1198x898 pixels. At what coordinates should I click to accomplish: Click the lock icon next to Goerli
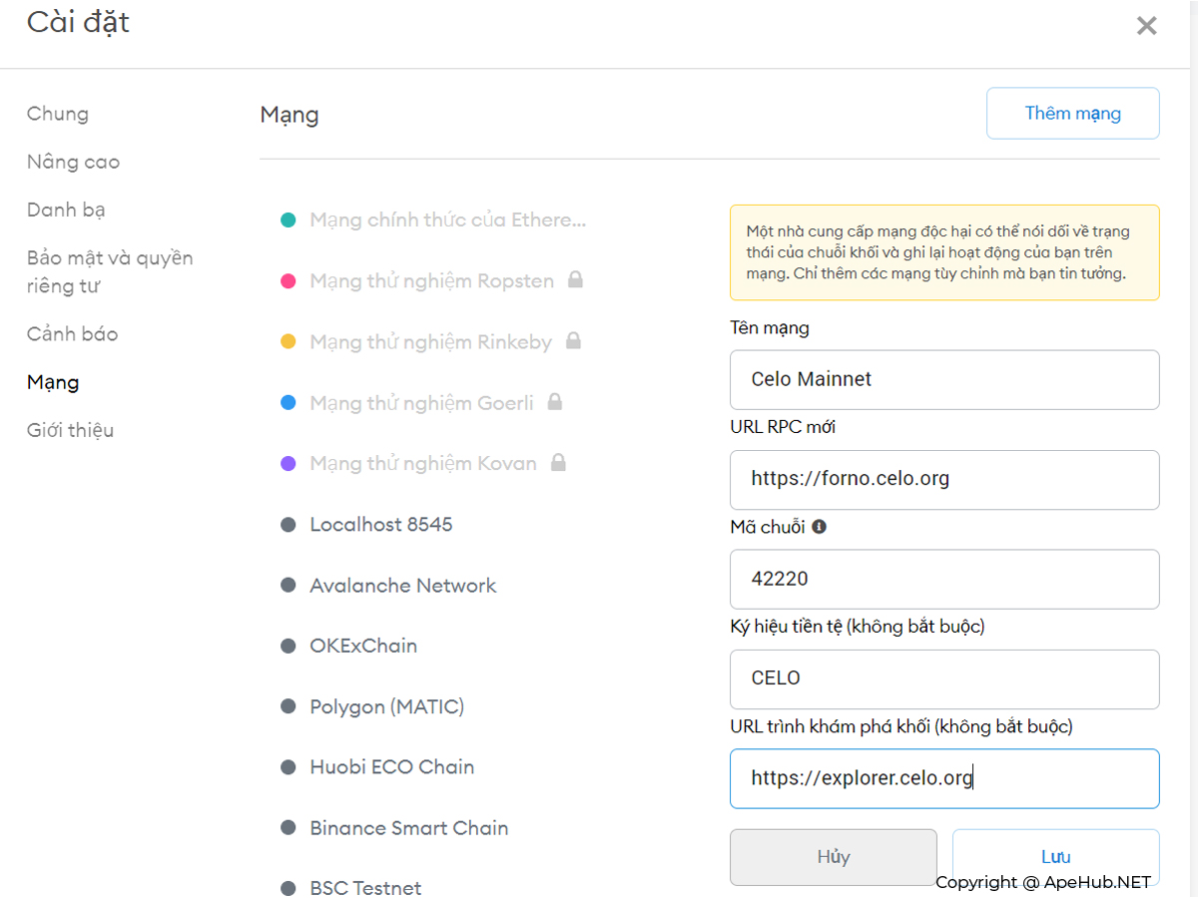(x=555, y=402)
